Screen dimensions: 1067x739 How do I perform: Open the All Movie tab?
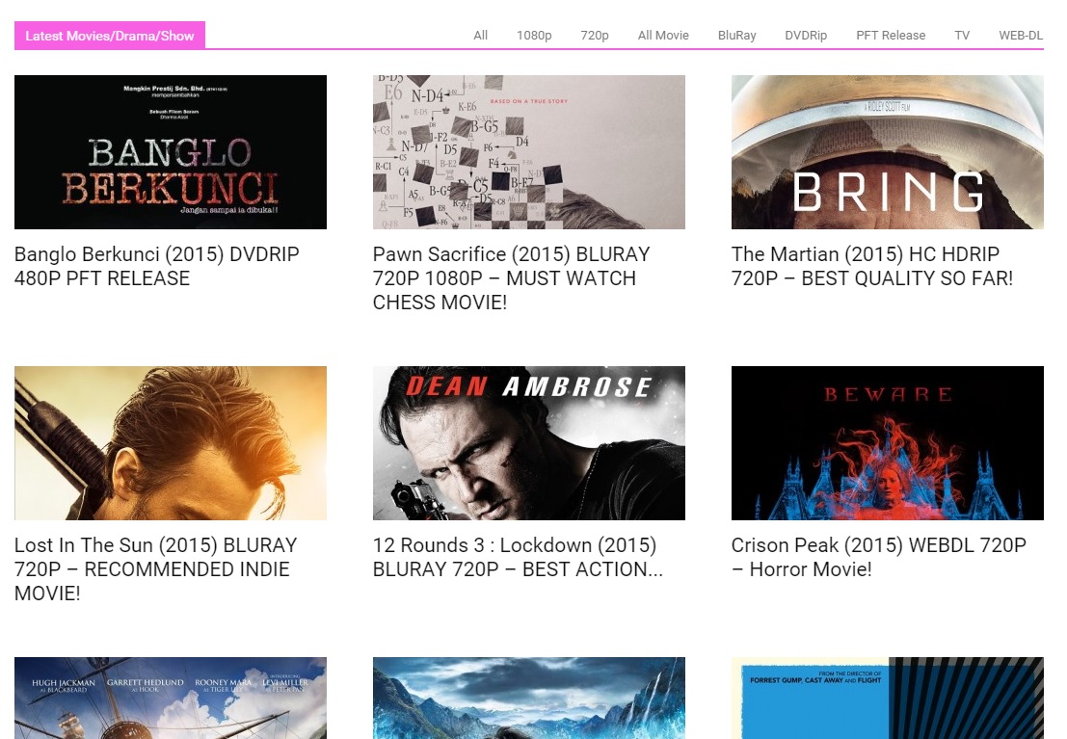663,36
